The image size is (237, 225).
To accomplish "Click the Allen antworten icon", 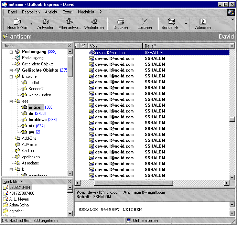I will coord(70,22).
